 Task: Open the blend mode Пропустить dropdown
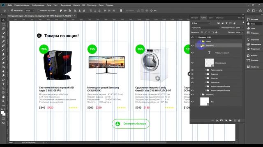click(x=205, y=28)
